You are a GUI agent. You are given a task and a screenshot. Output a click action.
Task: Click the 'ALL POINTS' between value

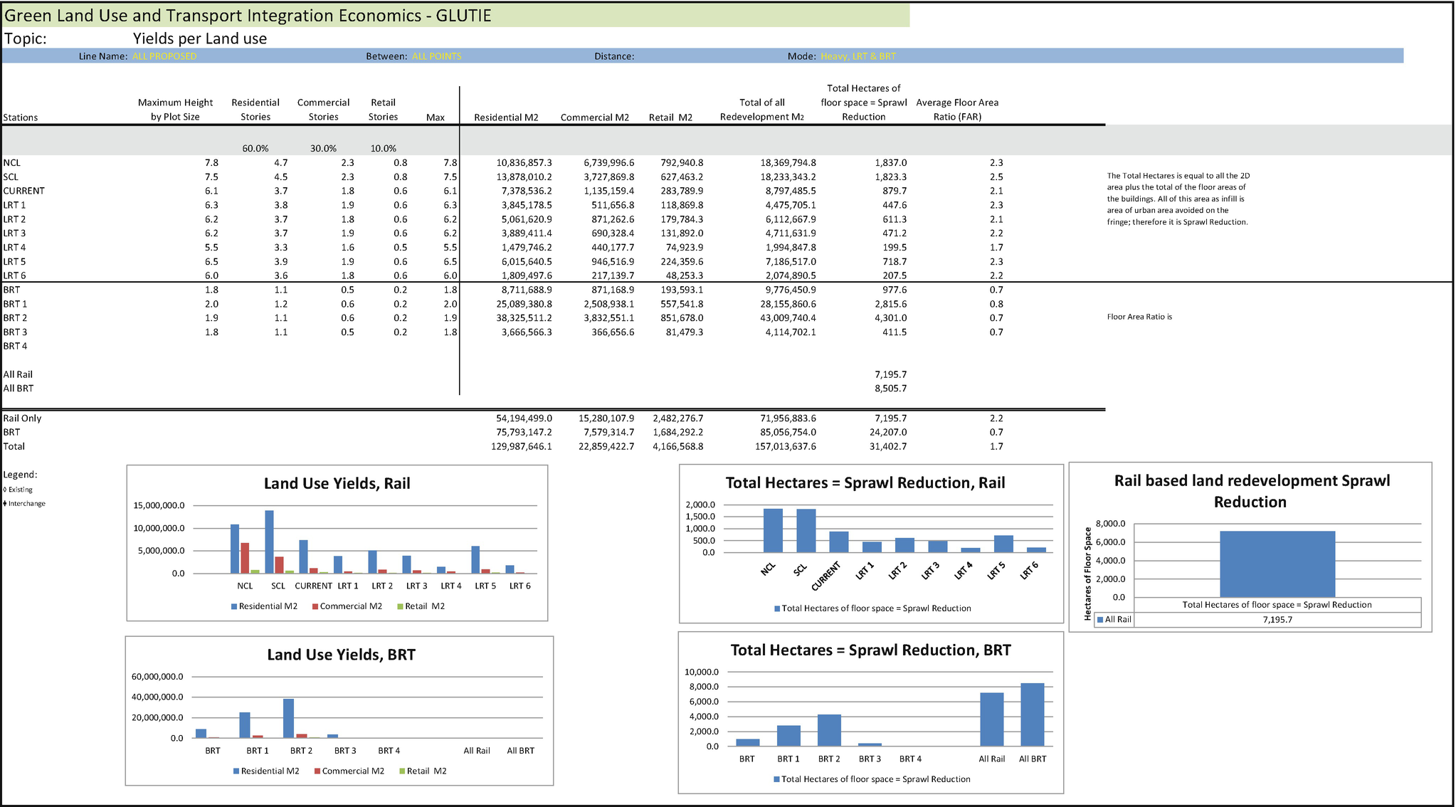coord(436,56)
